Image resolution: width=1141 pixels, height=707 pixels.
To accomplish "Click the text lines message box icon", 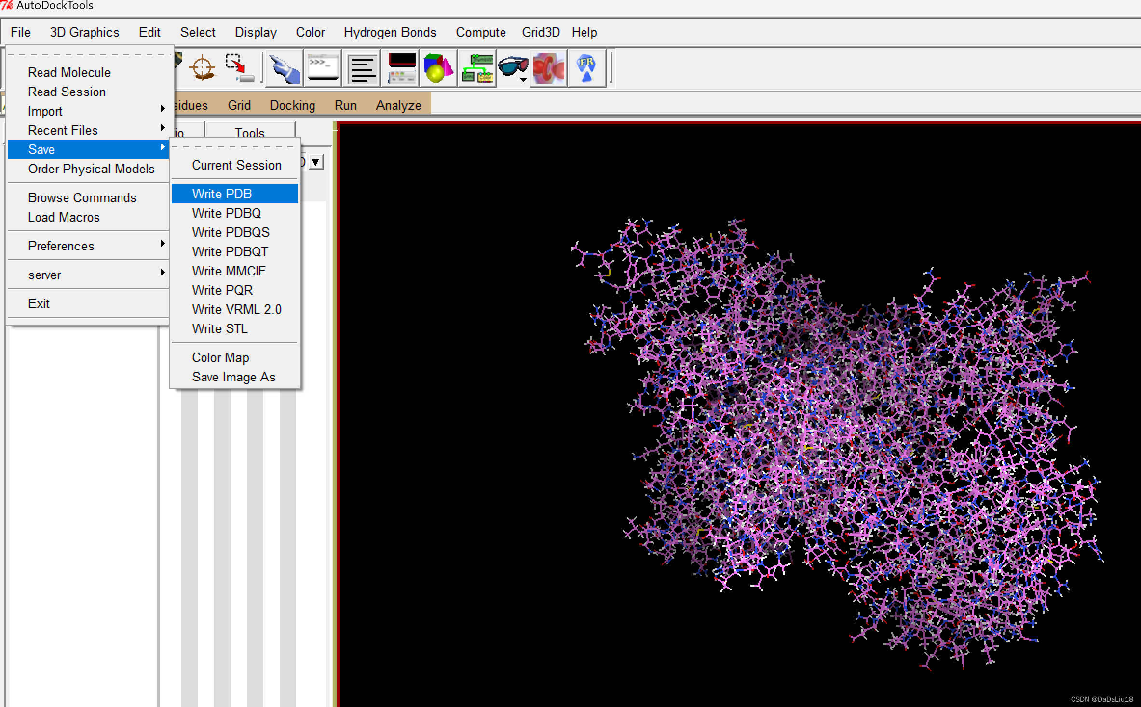I will pos(362,69).
